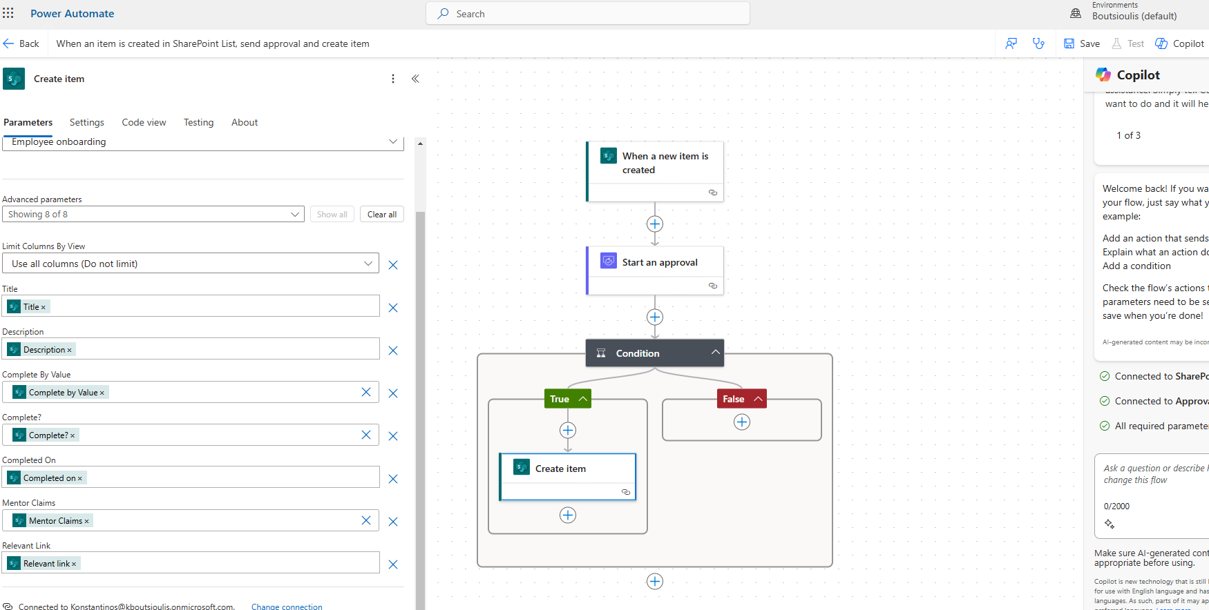Remove the Mentor Claims advanced parameter row
1209x610 pixels.
(393, 522)
